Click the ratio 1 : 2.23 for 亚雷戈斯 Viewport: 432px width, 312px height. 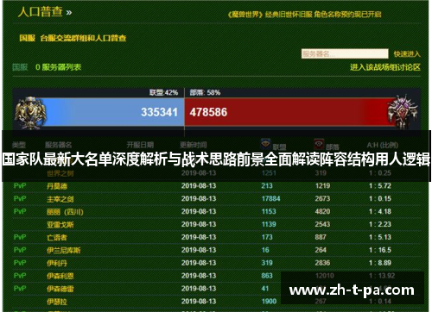380,224
